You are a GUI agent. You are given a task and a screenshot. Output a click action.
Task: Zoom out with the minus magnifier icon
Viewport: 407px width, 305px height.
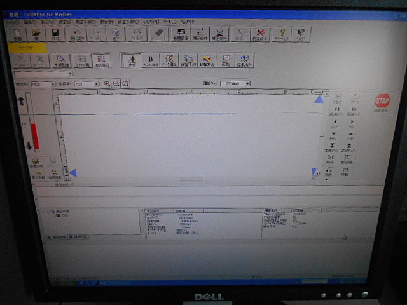116,84
